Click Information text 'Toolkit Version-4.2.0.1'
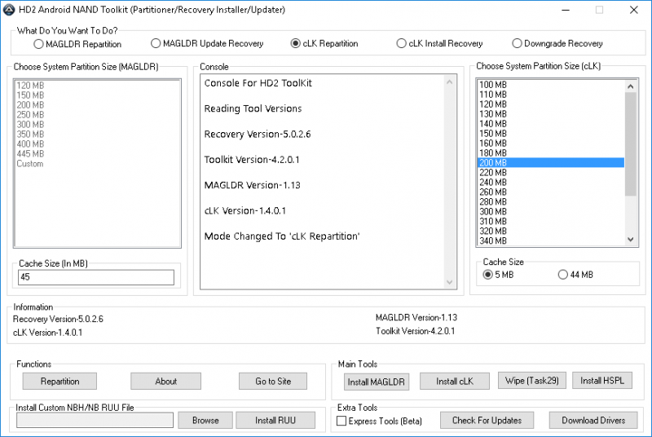Image resolution: width=652 pixels, height=437 pixels. 416,331
